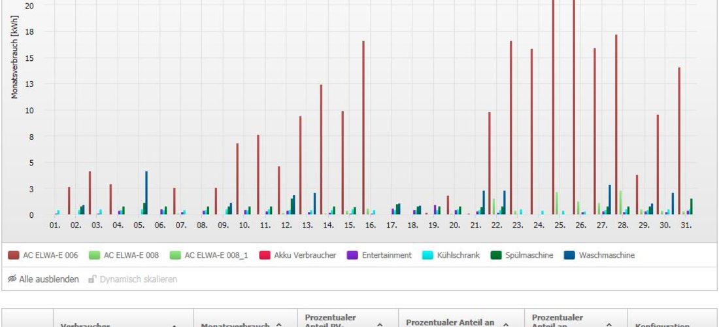The width and height of the screenshot is (719, 327).
Task: Click the Akku Verbraucher red swatch
Action: point(265,256)
